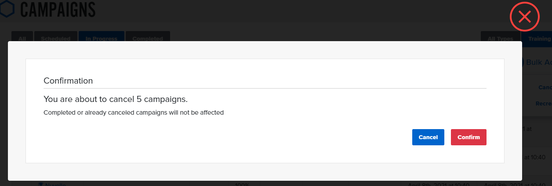The height and width of the screenshot is (186, 552).
Task: Open the Nuvola campaign link
Action: pos(55,184)
